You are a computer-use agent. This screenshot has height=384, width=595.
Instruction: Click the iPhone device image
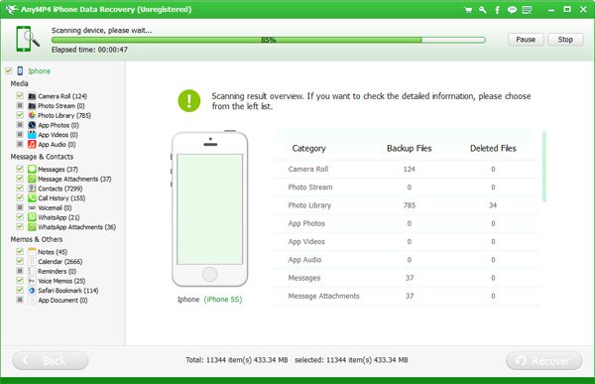pos(209,209)
